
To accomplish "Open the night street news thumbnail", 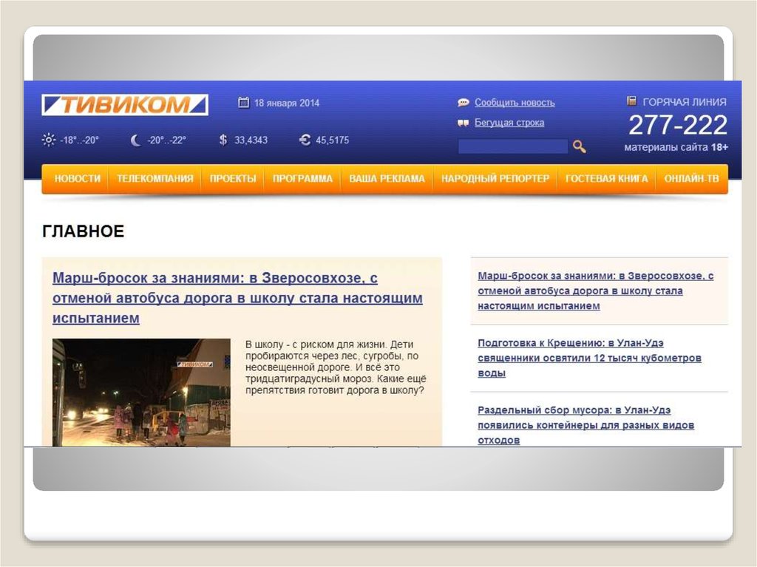I will 141,392.
